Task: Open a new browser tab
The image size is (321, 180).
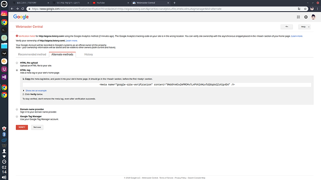Action: coord(174,3)
